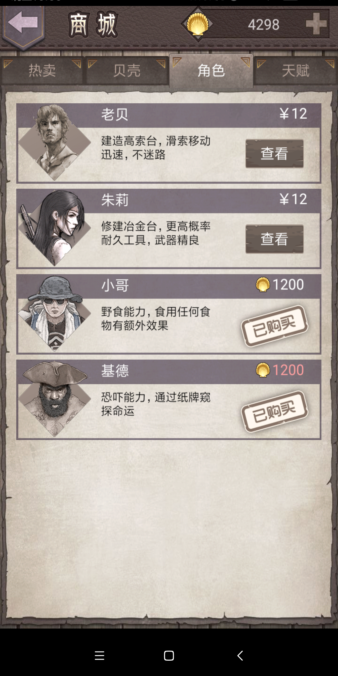Switch to the 贝壳 tab
The image size is (338, 676).
pyautogui.click(x=127, y=70)
